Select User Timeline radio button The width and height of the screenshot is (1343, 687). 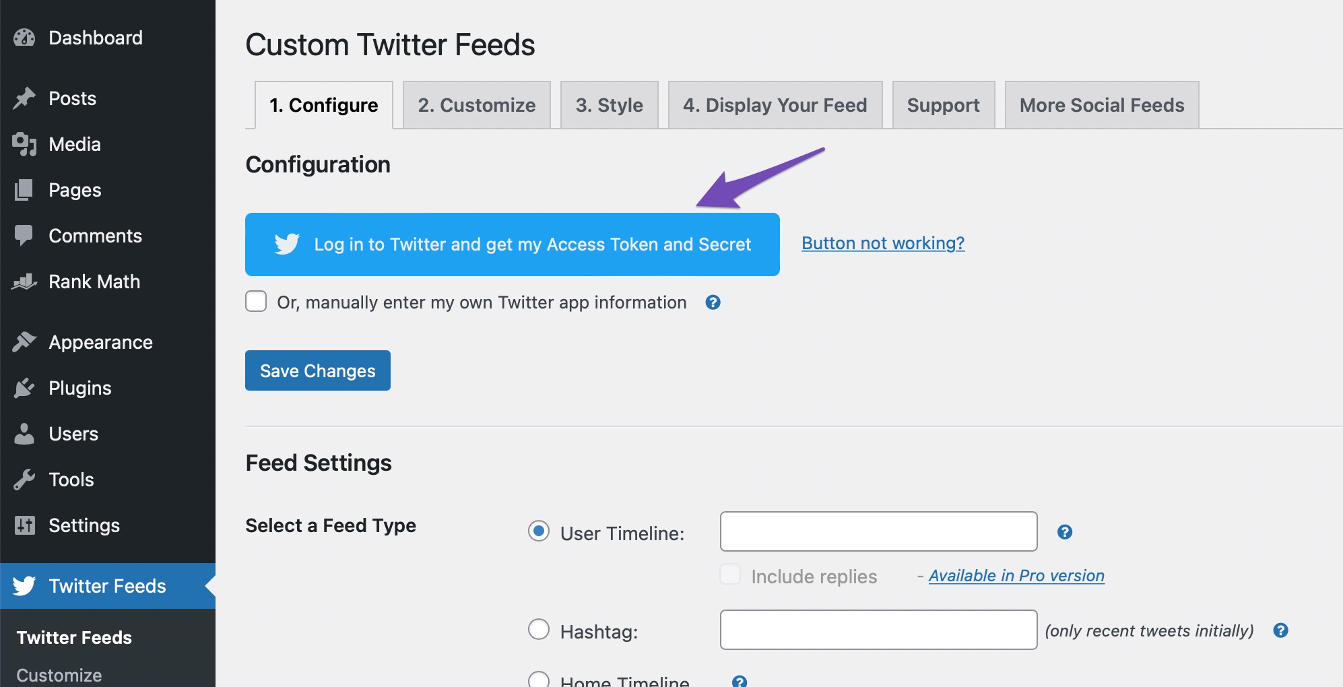coord(539,531)
